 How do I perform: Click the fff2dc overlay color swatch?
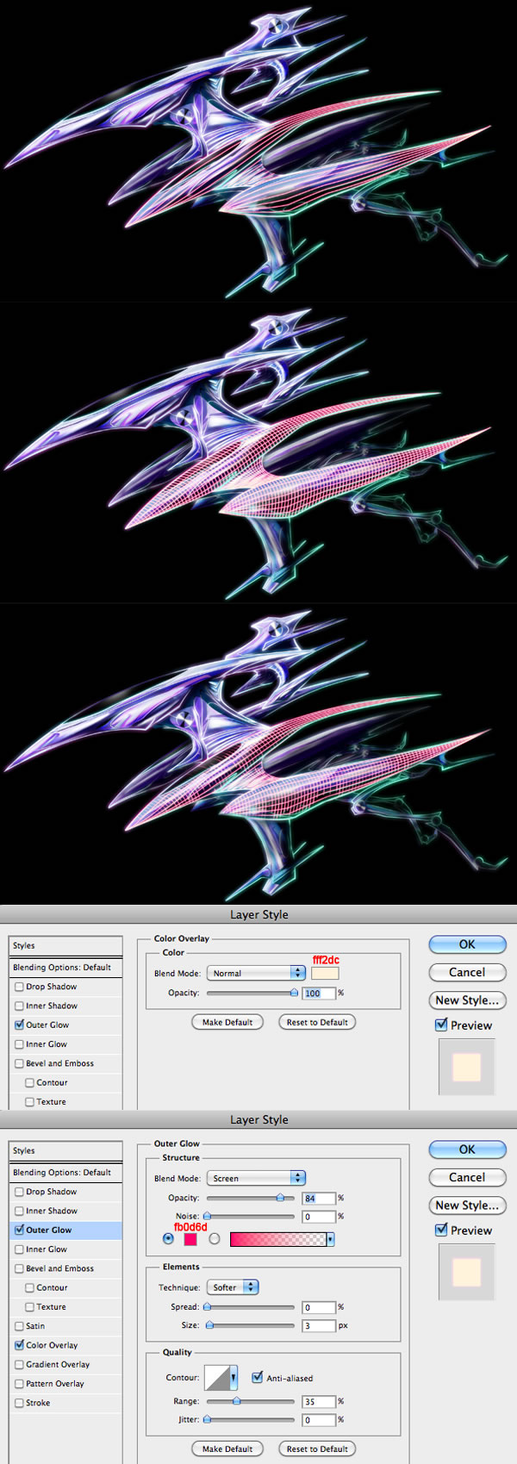point(325,973)
